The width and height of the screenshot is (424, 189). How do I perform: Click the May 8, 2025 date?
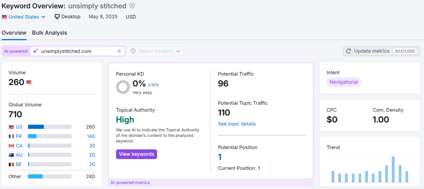tap(103, 17)
